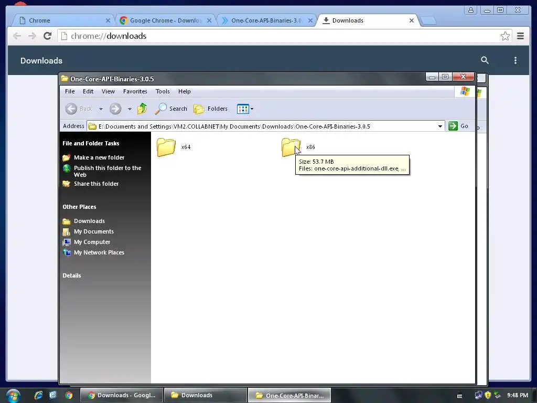The height and width of the screenshot is (403, 537).
Task: Switch to the One-Core-API-Binaries-3.0 tab
Action: pos(267,20)
